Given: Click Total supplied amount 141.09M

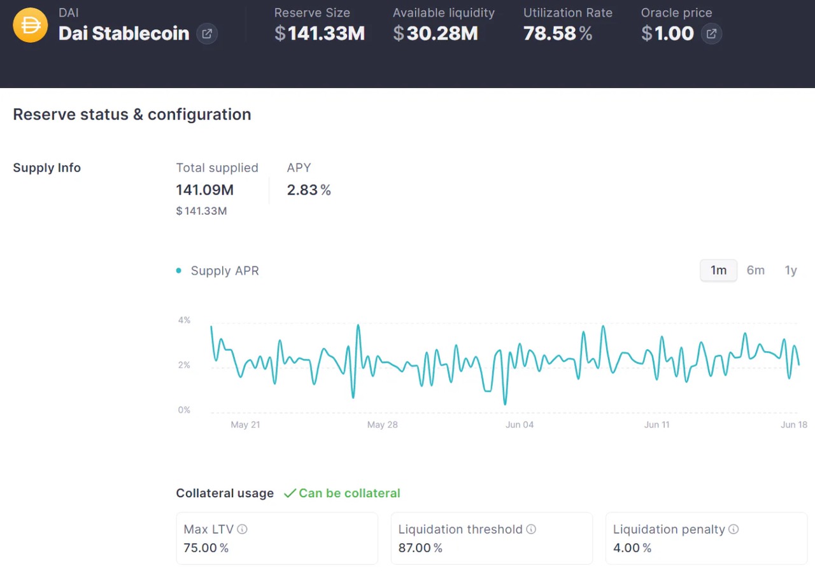Looking at the screenshot, I should (x=205, y=190).
